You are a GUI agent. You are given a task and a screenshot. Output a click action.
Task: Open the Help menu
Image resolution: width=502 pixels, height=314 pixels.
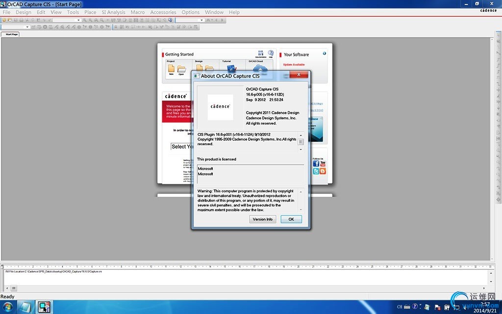[x=234, y=12]
